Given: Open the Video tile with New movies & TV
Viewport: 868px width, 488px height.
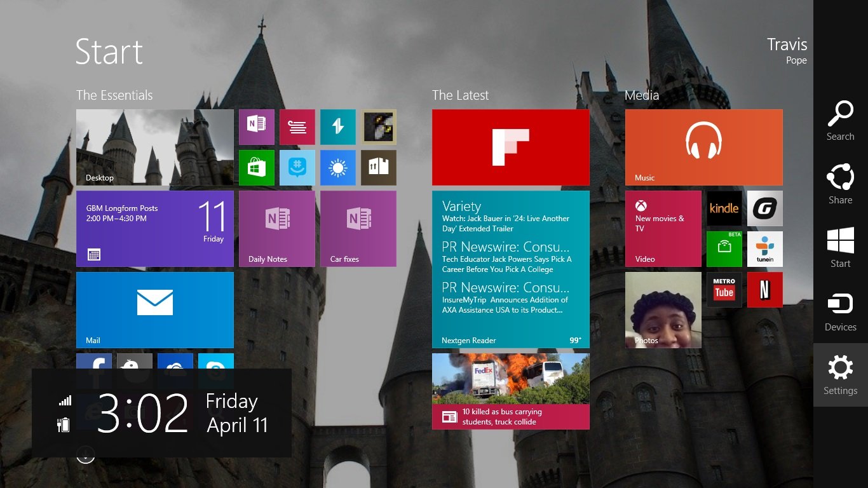Looking at the screenshot, I should (663, 229).
